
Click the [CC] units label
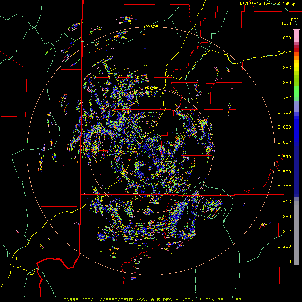[287, 23]
